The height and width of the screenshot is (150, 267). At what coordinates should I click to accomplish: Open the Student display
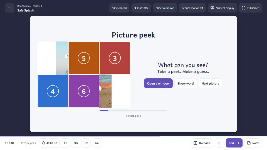tap(222, 8)
